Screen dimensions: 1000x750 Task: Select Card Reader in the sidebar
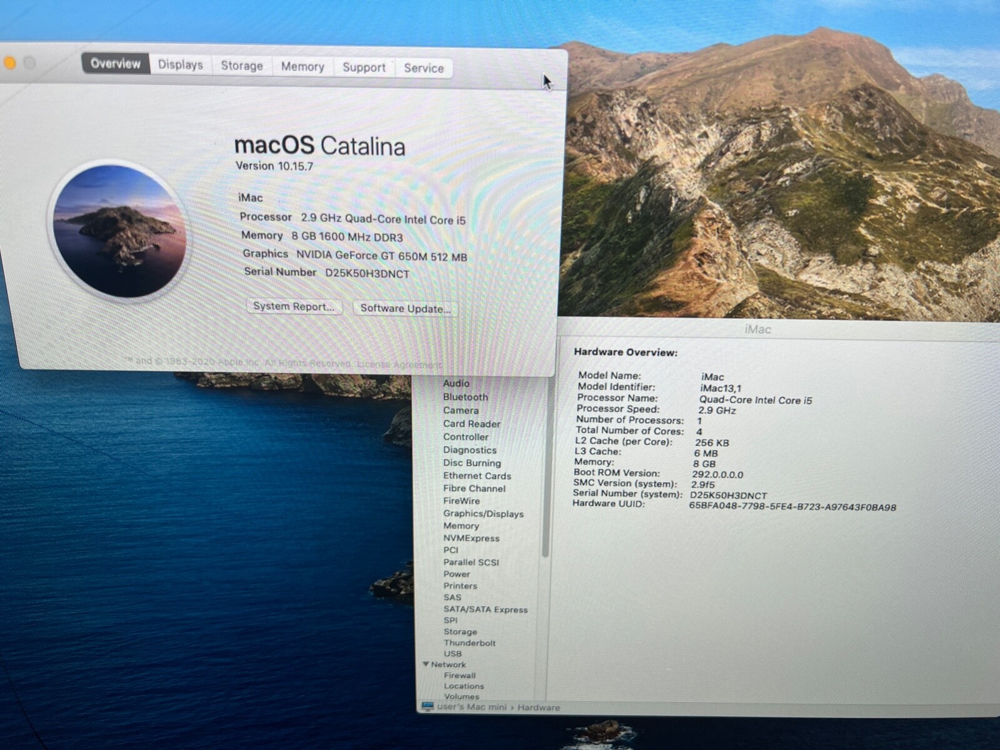pyautogui.click(x=472, y=424)
